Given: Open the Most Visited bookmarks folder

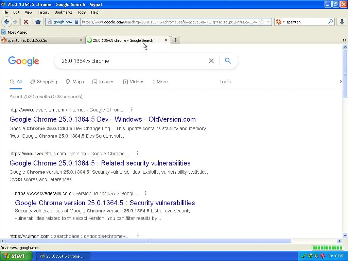Looking at the screenshot, I should (x=15, y=32).
